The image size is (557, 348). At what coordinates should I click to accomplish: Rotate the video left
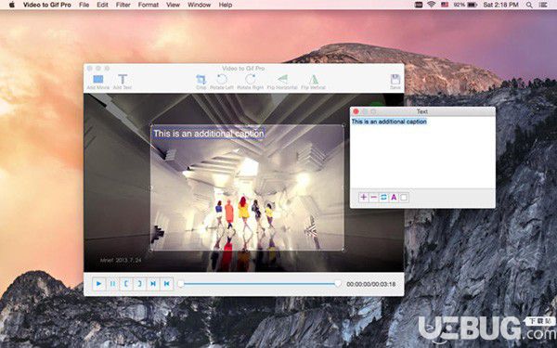click(222, 82)
